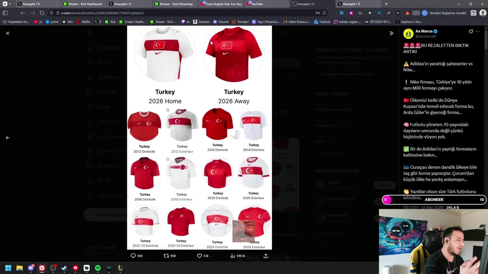Close the photo viewer with the X icon
Screen dimensions: 488x274
tap(8, 33)
